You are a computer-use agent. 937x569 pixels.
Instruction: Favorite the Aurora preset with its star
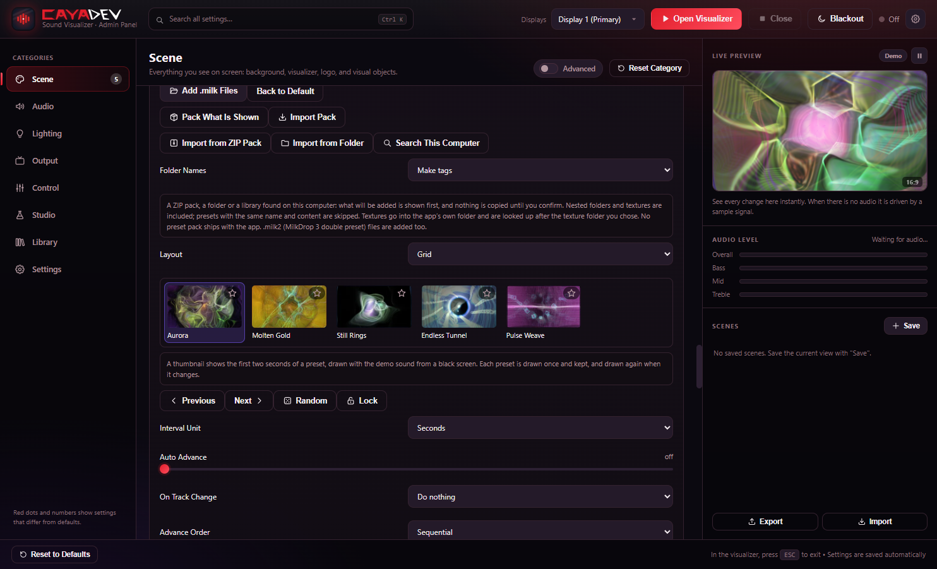(x=232, y=293)
